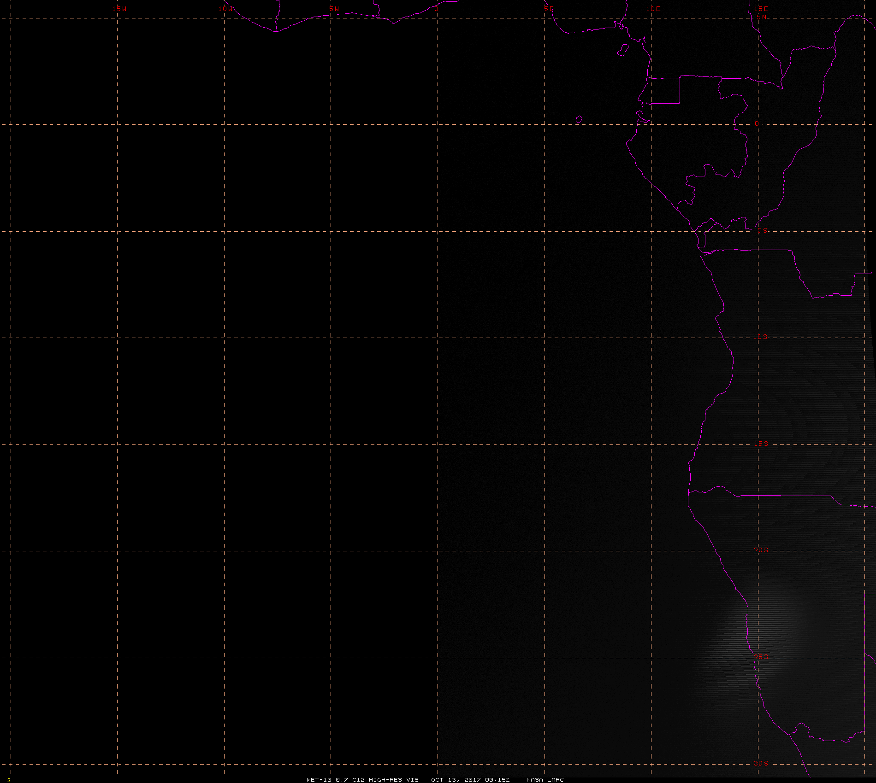This screenshot has height=783, width=876.
Task: Select the 25S latitude label
Action: click(761, 657)
